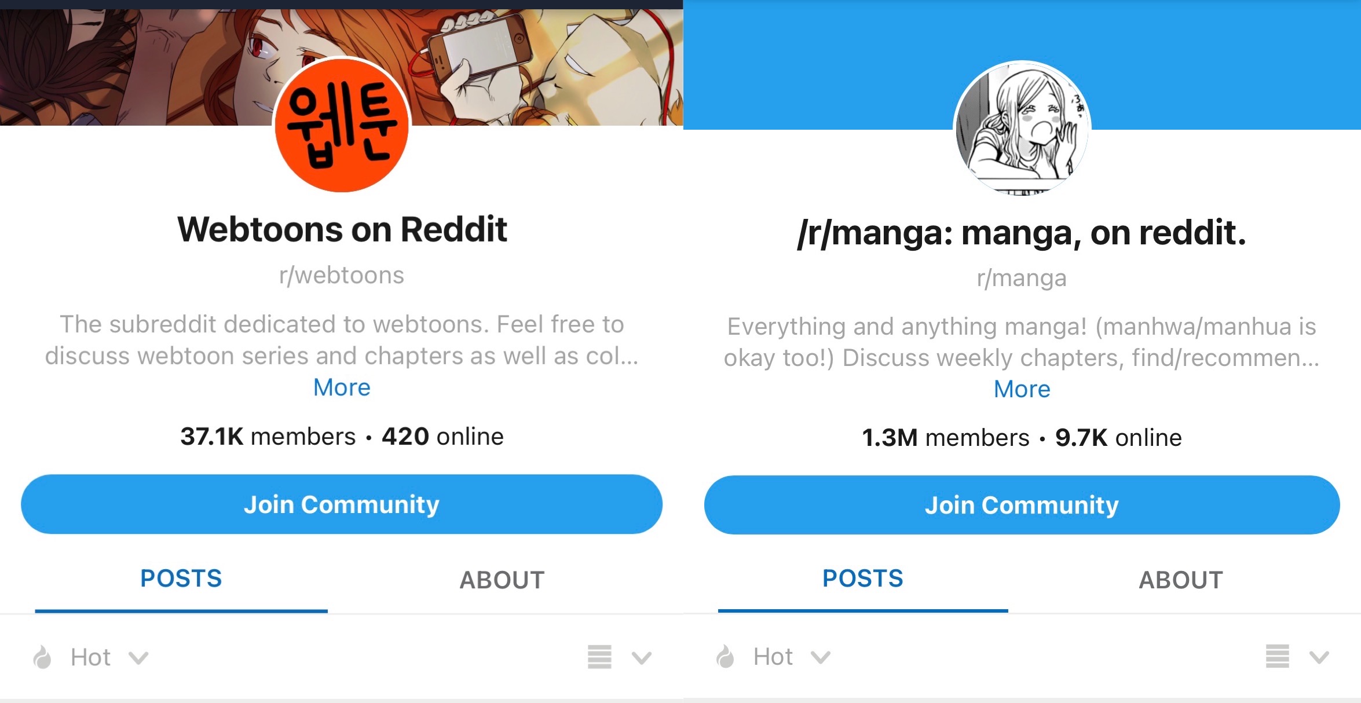The width and height of the screenshot is (1361, 703).
Task: Expand the view layout chevron in r/webtoons
Action: pos(642,658)
